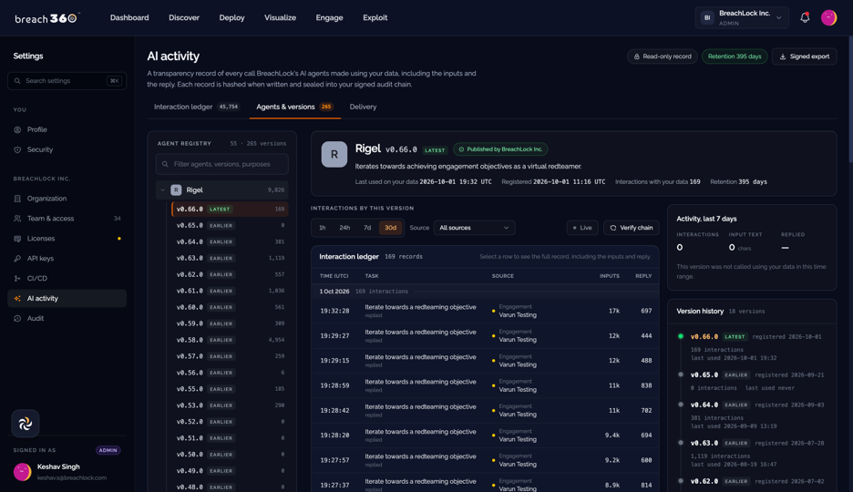This screenshot has height=492, width=853.
Task: Open the Dashboard menu
Action: tap(129, 18)
